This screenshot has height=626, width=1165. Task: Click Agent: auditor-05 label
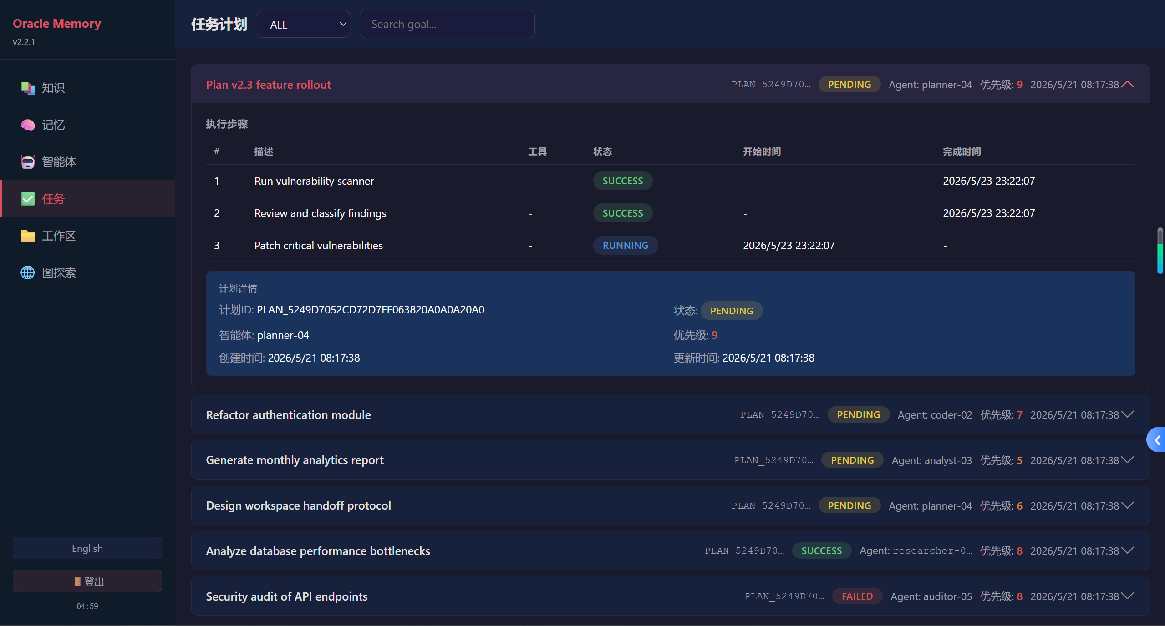[931, 596]
